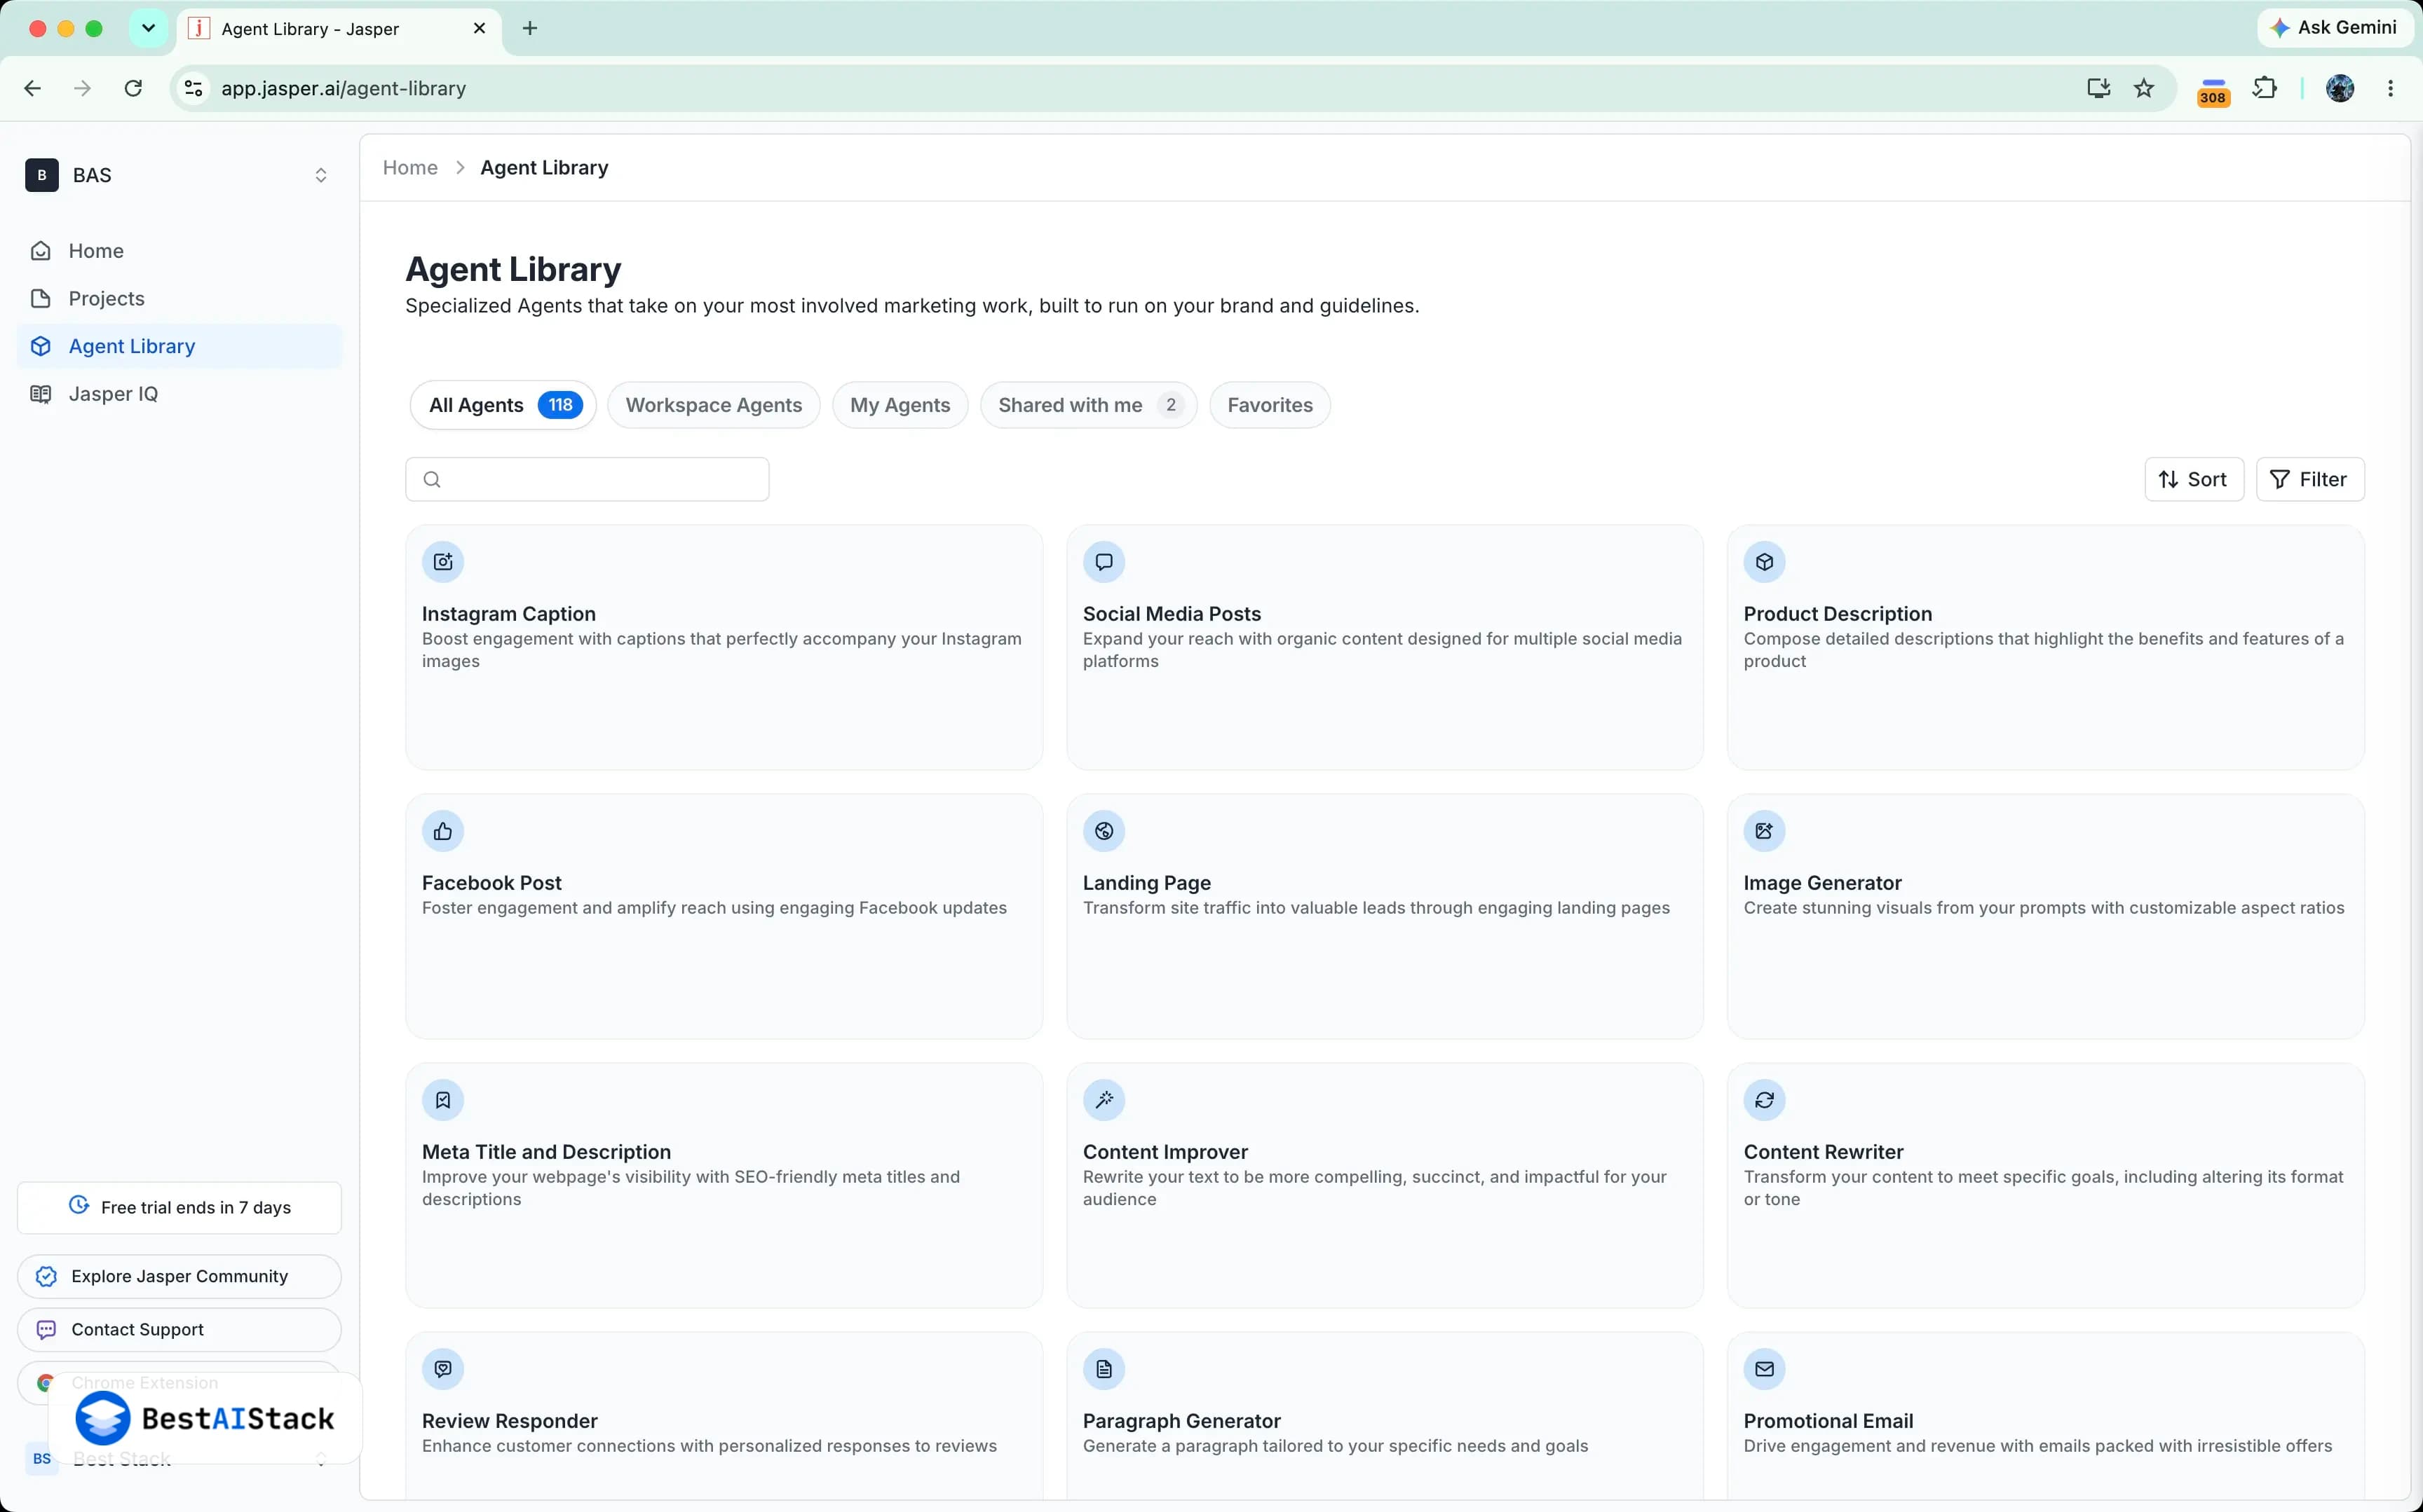Click the Content Rewriter refresh icon

[1765, 1100]
